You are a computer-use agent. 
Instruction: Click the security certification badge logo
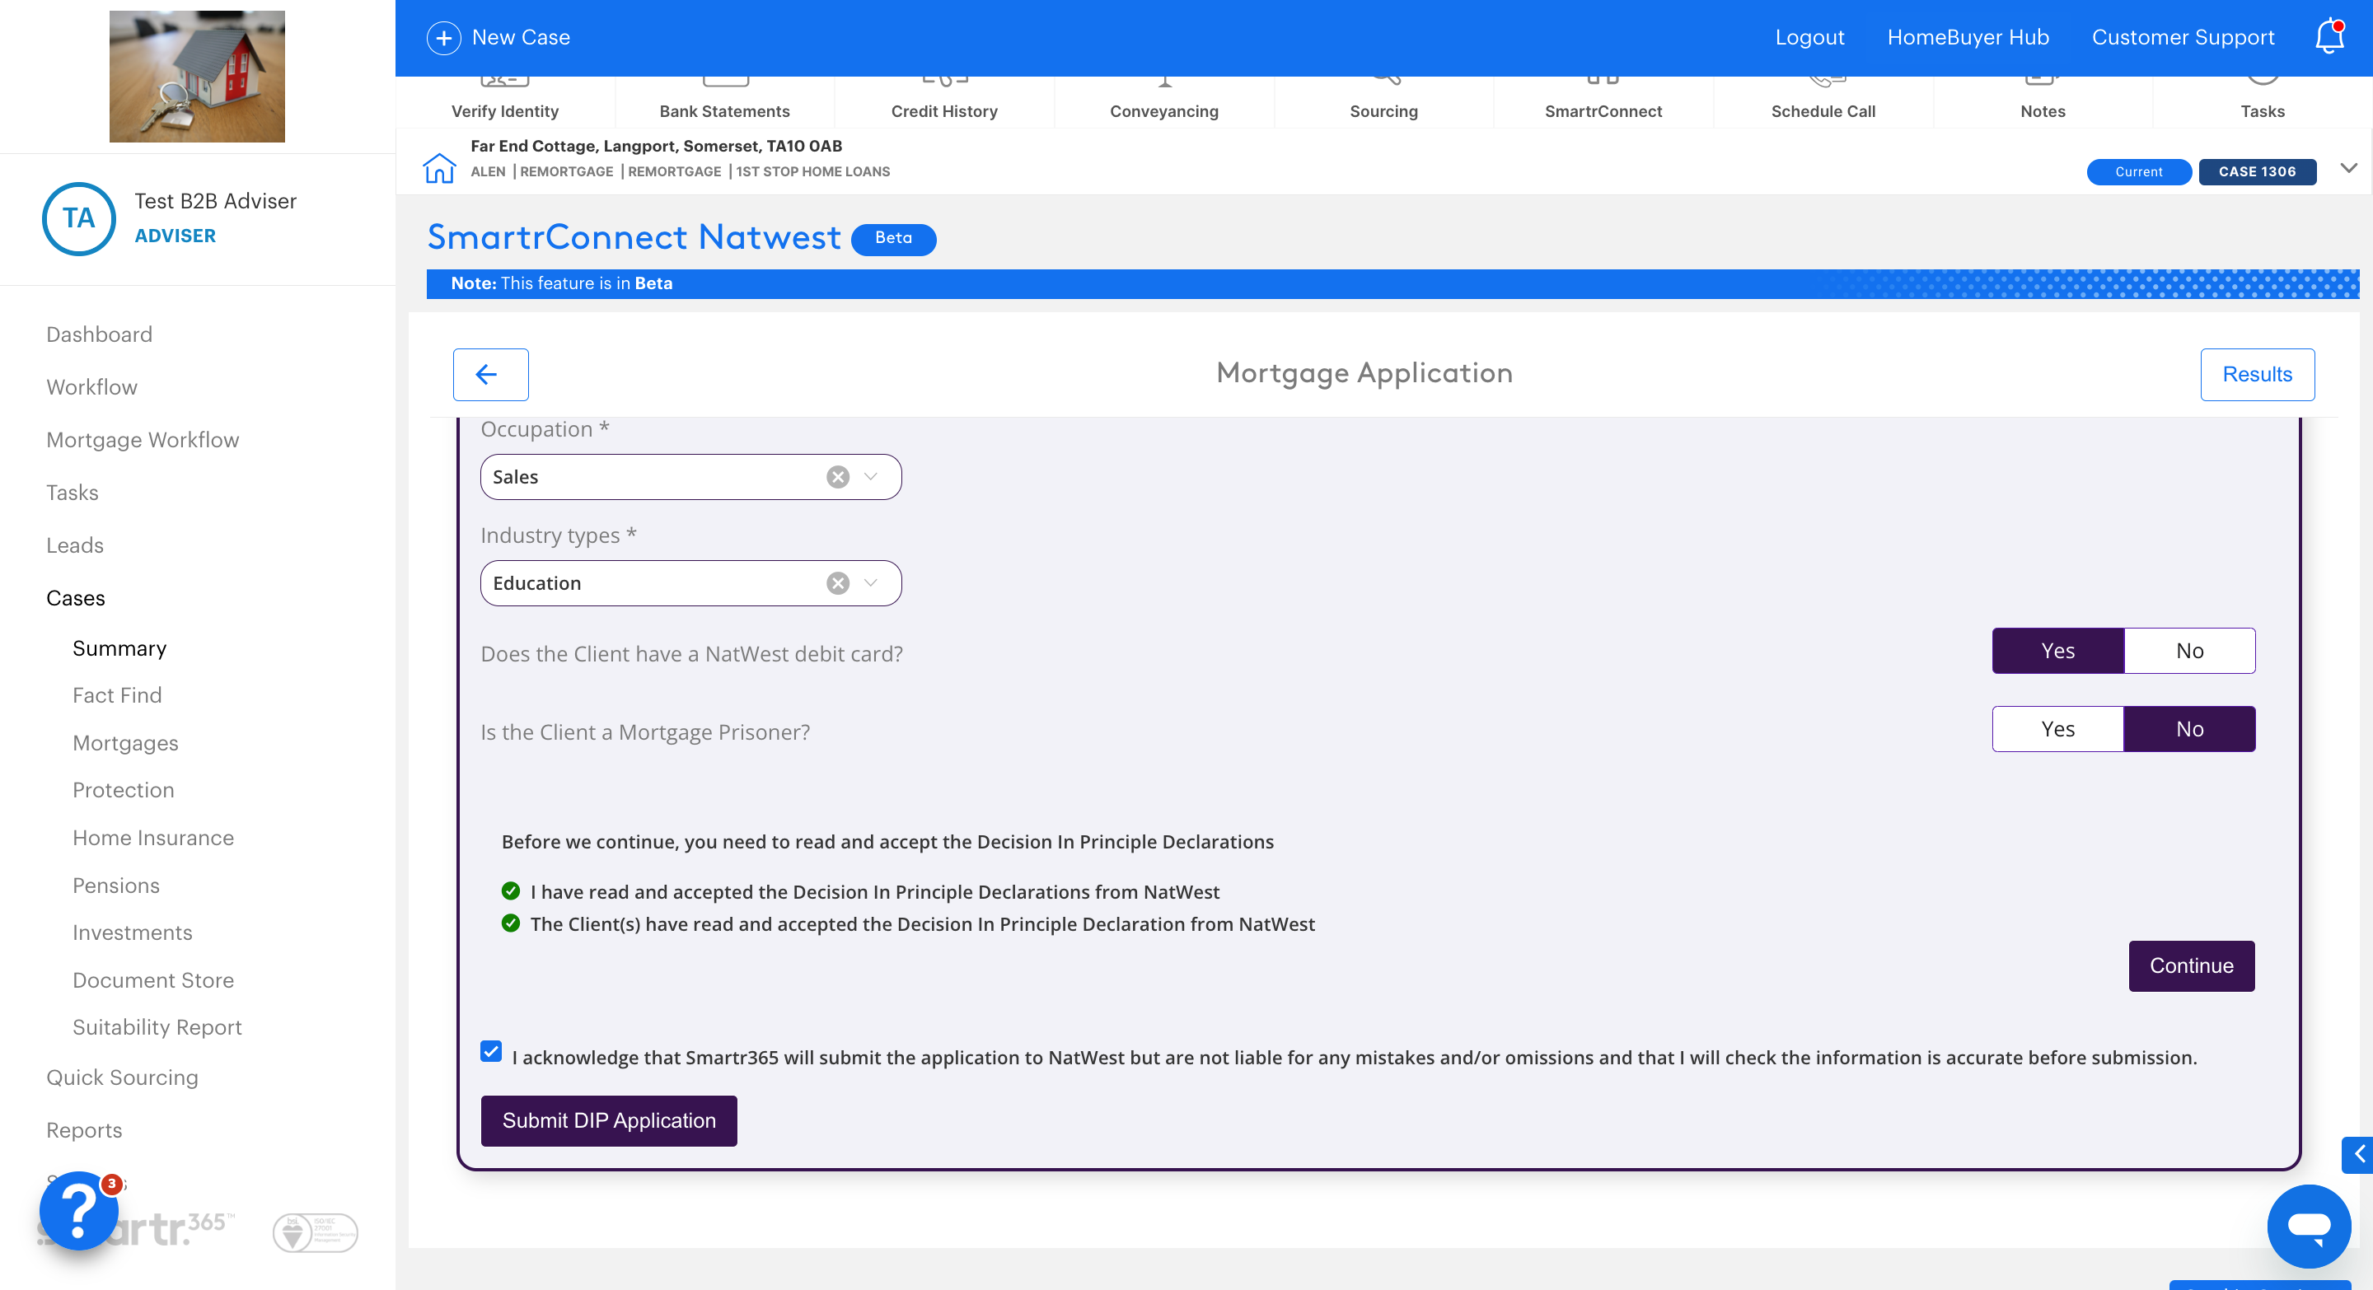(x=315, y=1233)
